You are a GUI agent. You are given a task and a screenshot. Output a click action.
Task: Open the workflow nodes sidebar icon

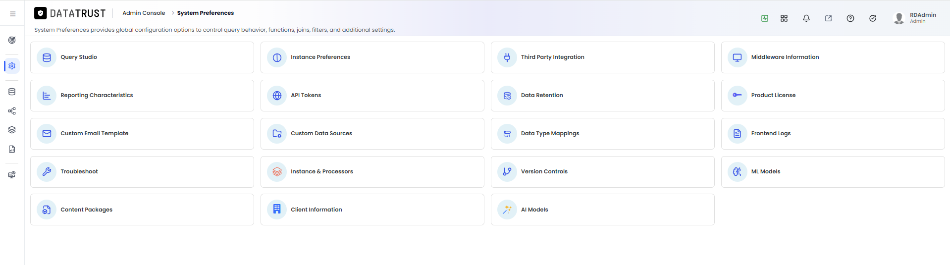click(12, 111)
